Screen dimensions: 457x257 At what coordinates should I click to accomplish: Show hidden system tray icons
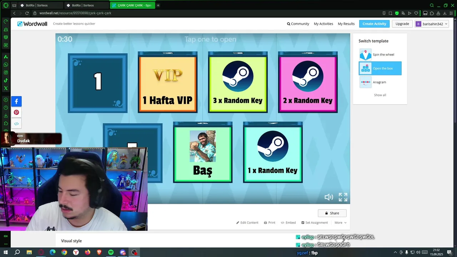click(x=395, y=252)
